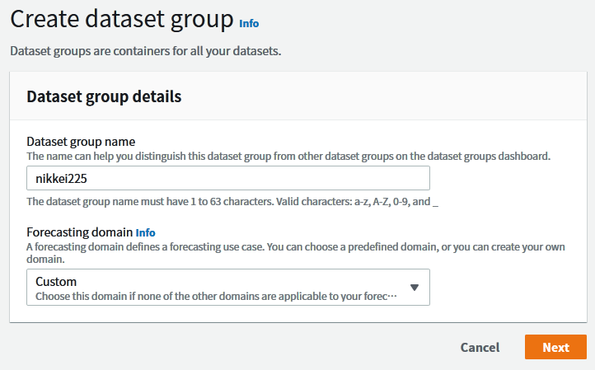This screenshot has height=370, width=595.
Task: Click empty space right of nikkei225 in input
Action: (288, 178)
